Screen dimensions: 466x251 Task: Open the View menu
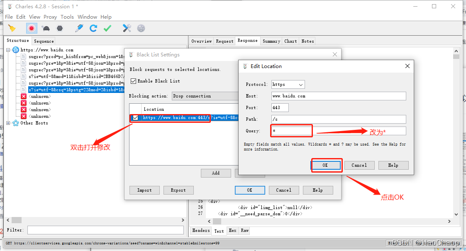click(x=34, y=17)
